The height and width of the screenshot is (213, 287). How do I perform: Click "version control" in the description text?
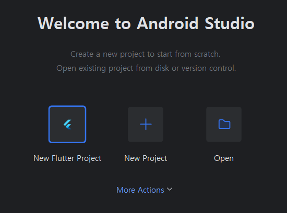point(209,68)
